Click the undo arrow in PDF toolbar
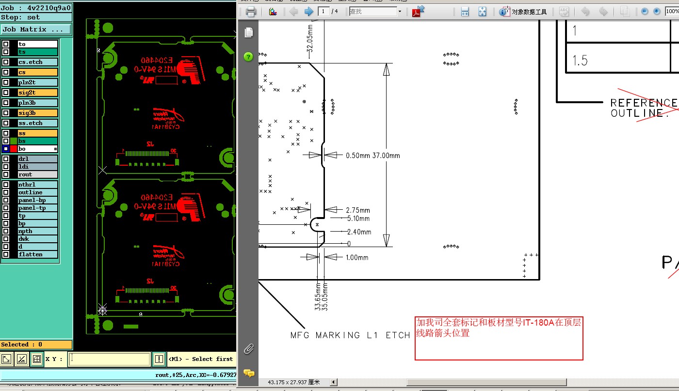Image resolution: width=679 pixels, height=391 pixels. click(x=585, y=12)
